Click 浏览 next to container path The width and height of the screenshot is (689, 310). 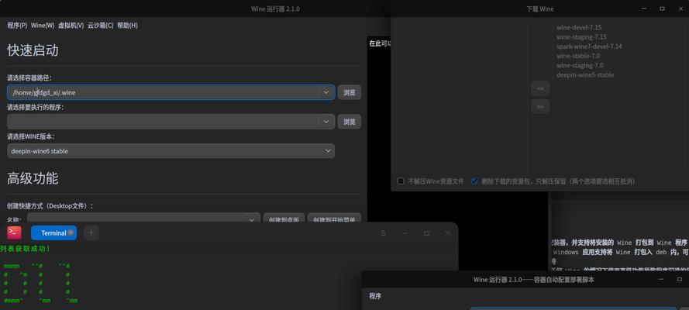click(x=350, y=93)
